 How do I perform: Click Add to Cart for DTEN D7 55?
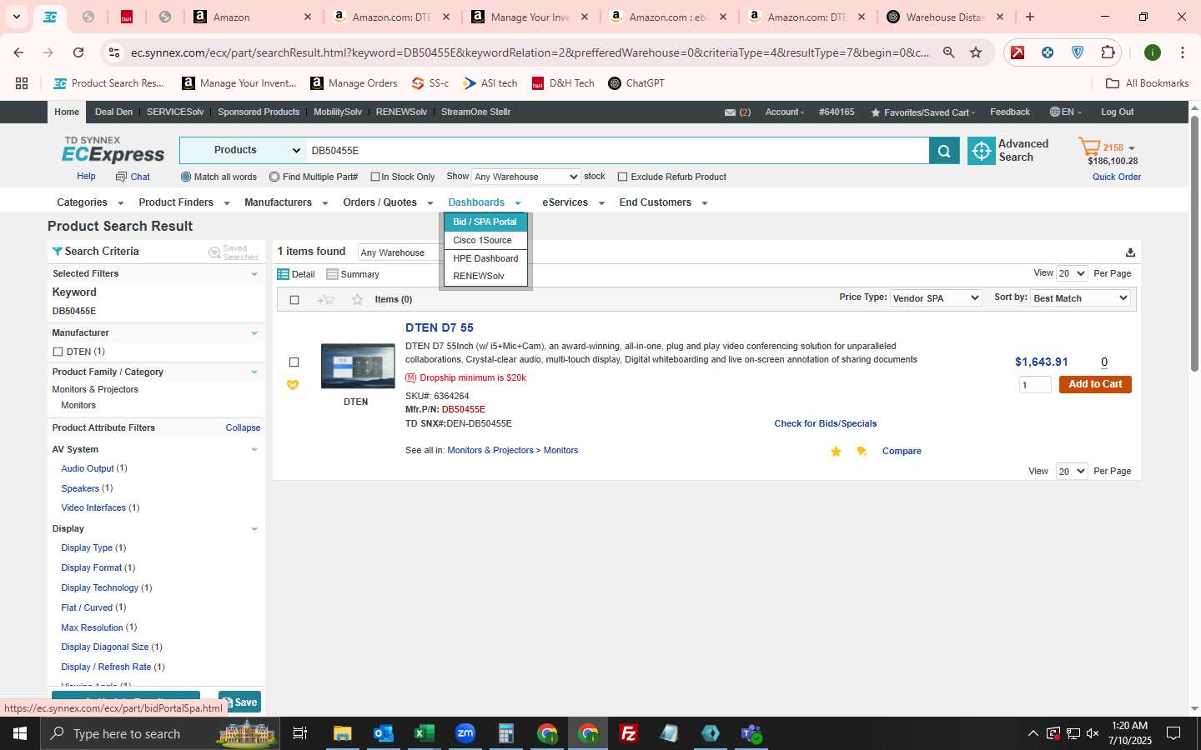click(1095, 384)
